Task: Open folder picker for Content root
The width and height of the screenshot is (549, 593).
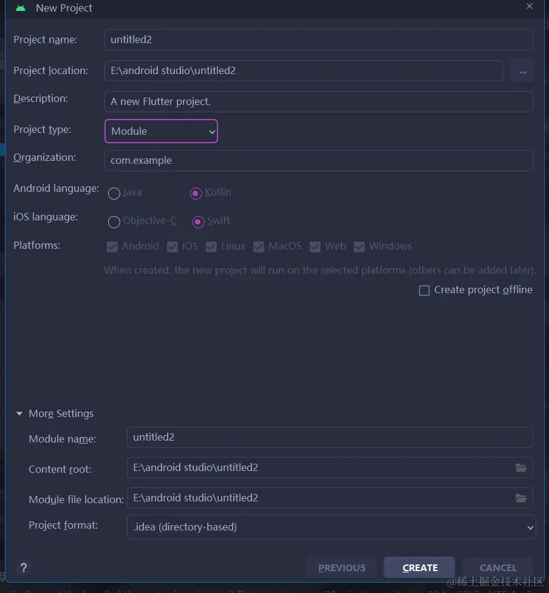Action: tap(521, 467)
